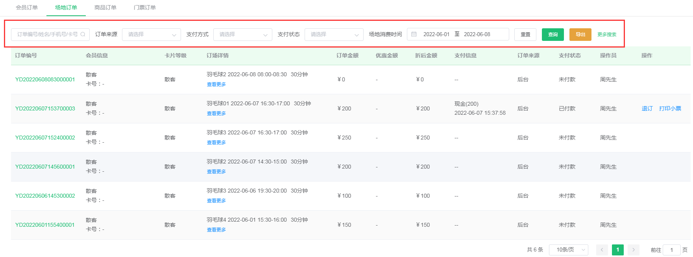The height and width of the screenshot is (257, 693).
Task: Click 退订 for the paid order
Action: [x=647, y=108]
